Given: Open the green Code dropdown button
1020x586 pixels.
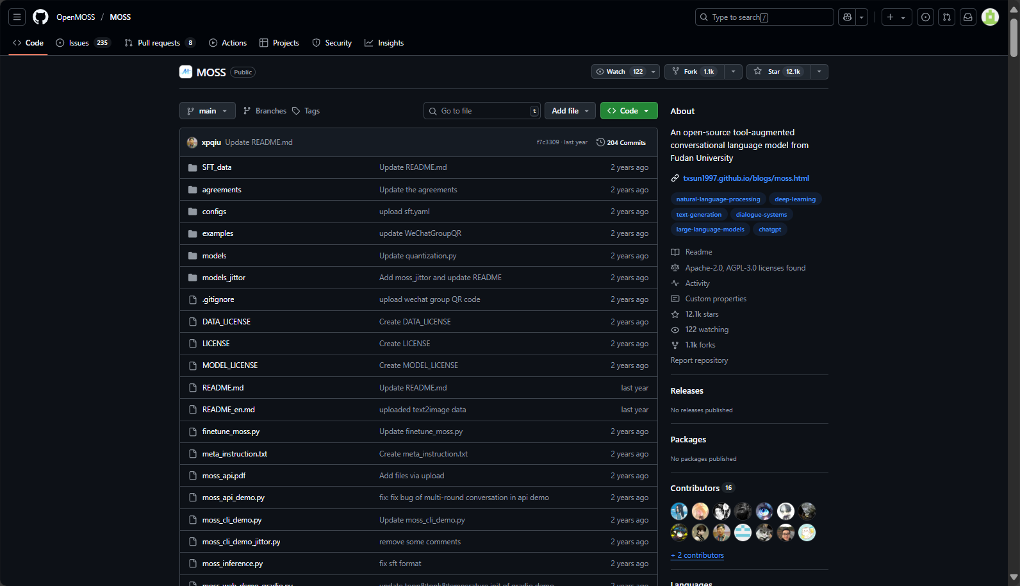Looking at the screenshot, I should point(629,111).
